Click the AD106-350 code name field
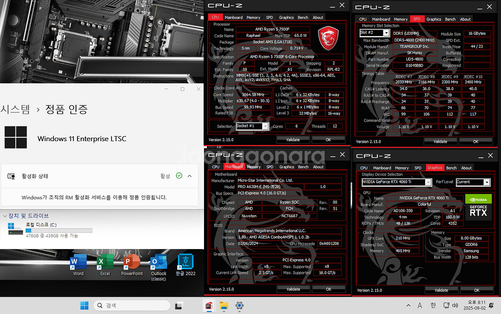This screenshot has height=314, width=501. 403,211
